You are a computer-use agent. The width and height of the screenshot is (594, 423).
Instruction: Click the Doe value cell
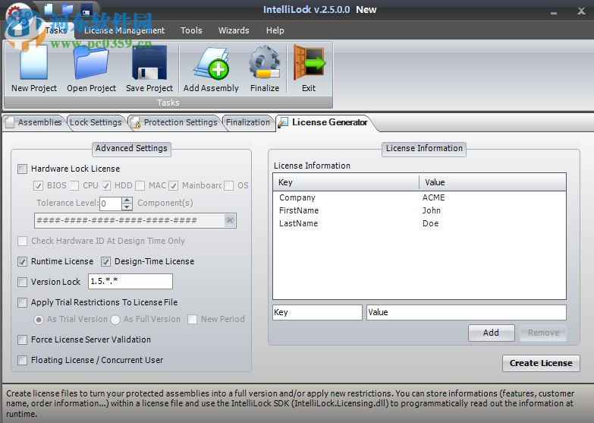(x=430, y=223)
